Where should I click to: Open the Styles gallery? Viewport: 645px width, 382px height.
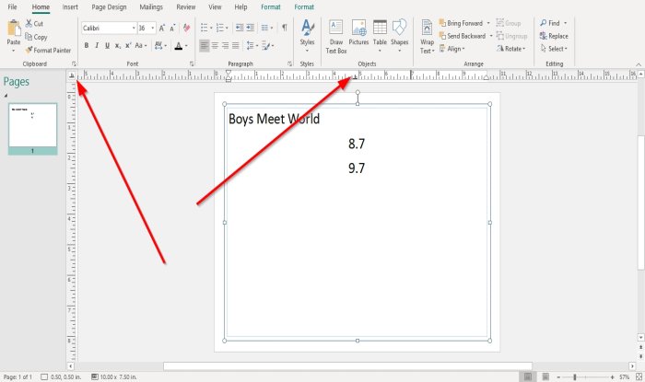307,36
